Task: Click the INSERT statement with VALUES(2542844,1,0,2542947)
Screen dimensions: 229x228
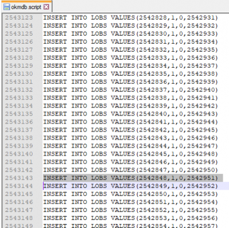Action: click(x=131, y=146)
